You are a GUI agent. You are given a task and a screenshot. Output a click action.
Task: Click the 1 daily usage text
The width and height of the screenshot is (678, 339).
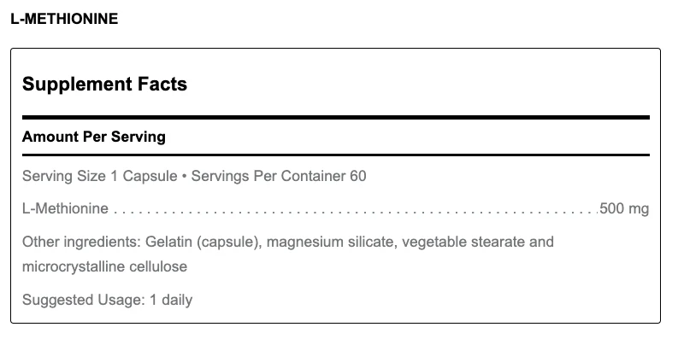point(171,300)
